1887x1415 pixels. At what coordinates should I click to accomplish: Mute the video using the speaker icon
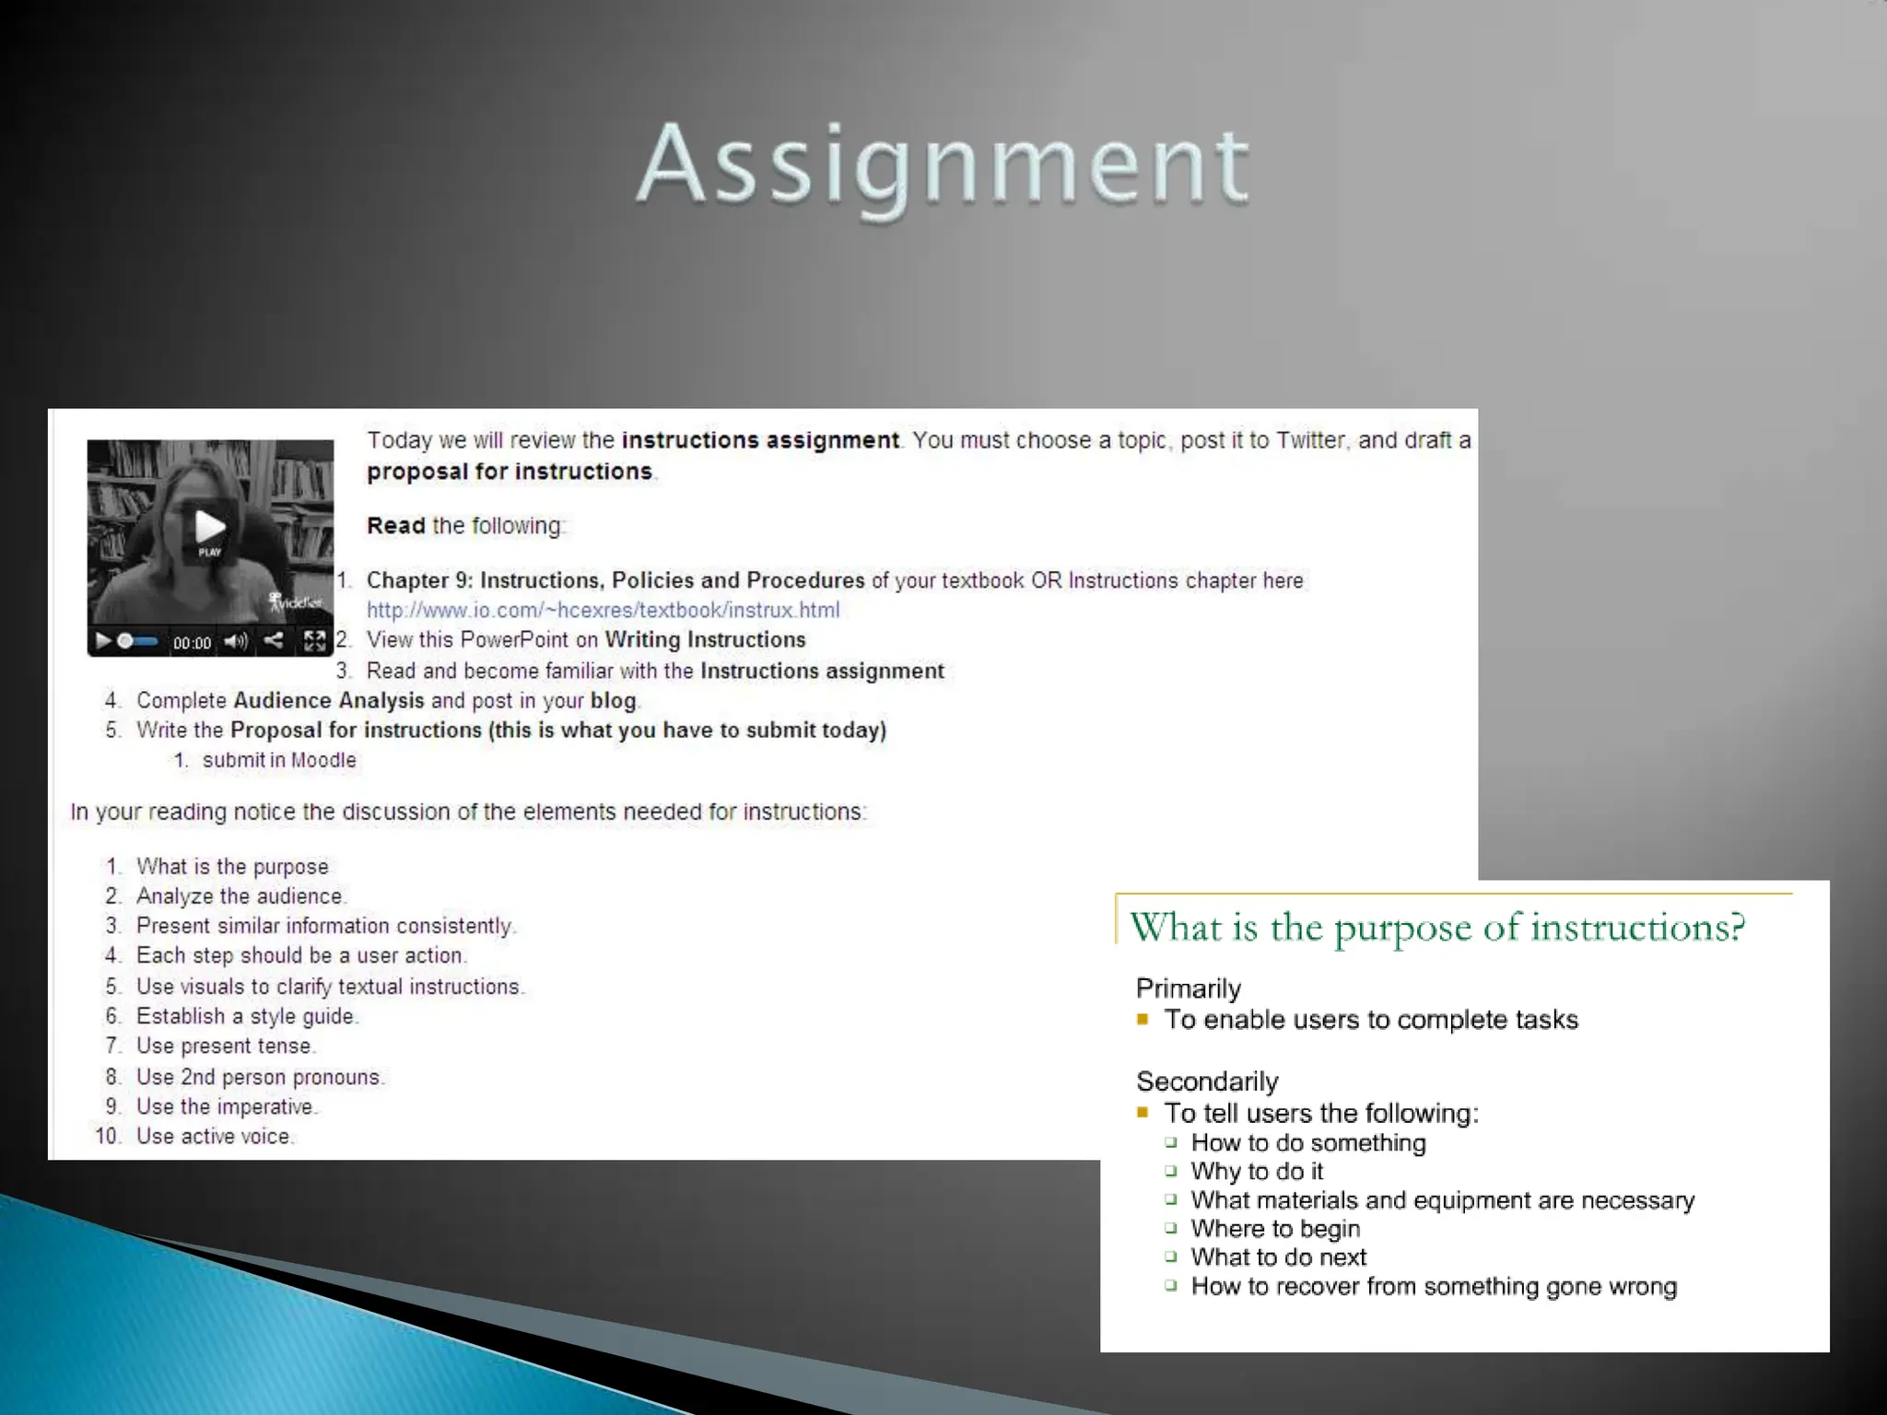[236, 641]
